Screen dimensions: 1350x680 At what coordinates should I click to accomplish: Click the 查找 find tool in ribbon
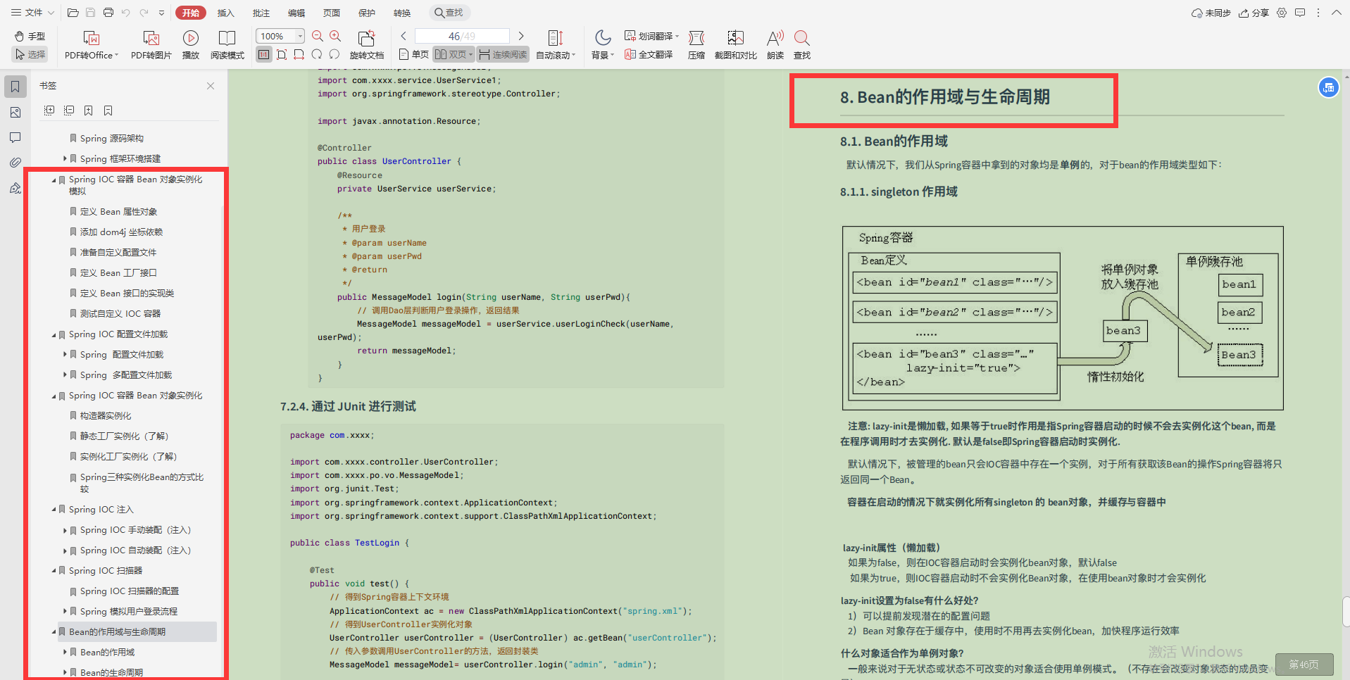coord(802,45)
